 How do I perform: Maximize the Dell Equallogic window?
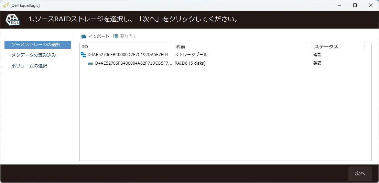point(355,5)
